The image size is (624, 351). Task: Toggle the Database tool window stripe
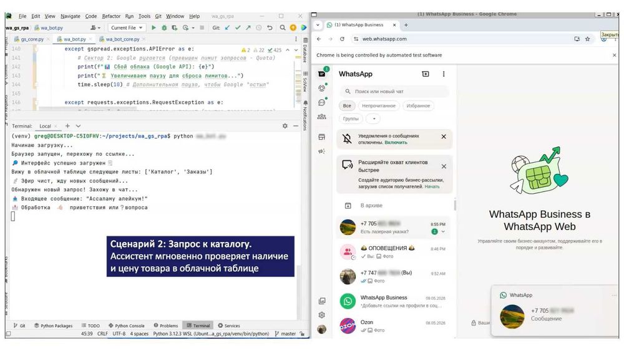[305, 51]
